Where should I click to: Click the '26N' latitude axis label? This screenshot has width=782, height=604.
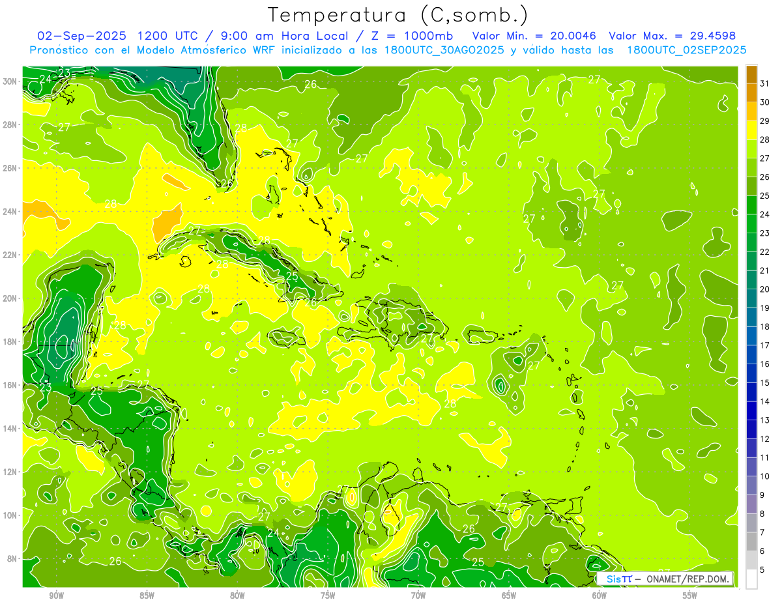coord(10,168)
